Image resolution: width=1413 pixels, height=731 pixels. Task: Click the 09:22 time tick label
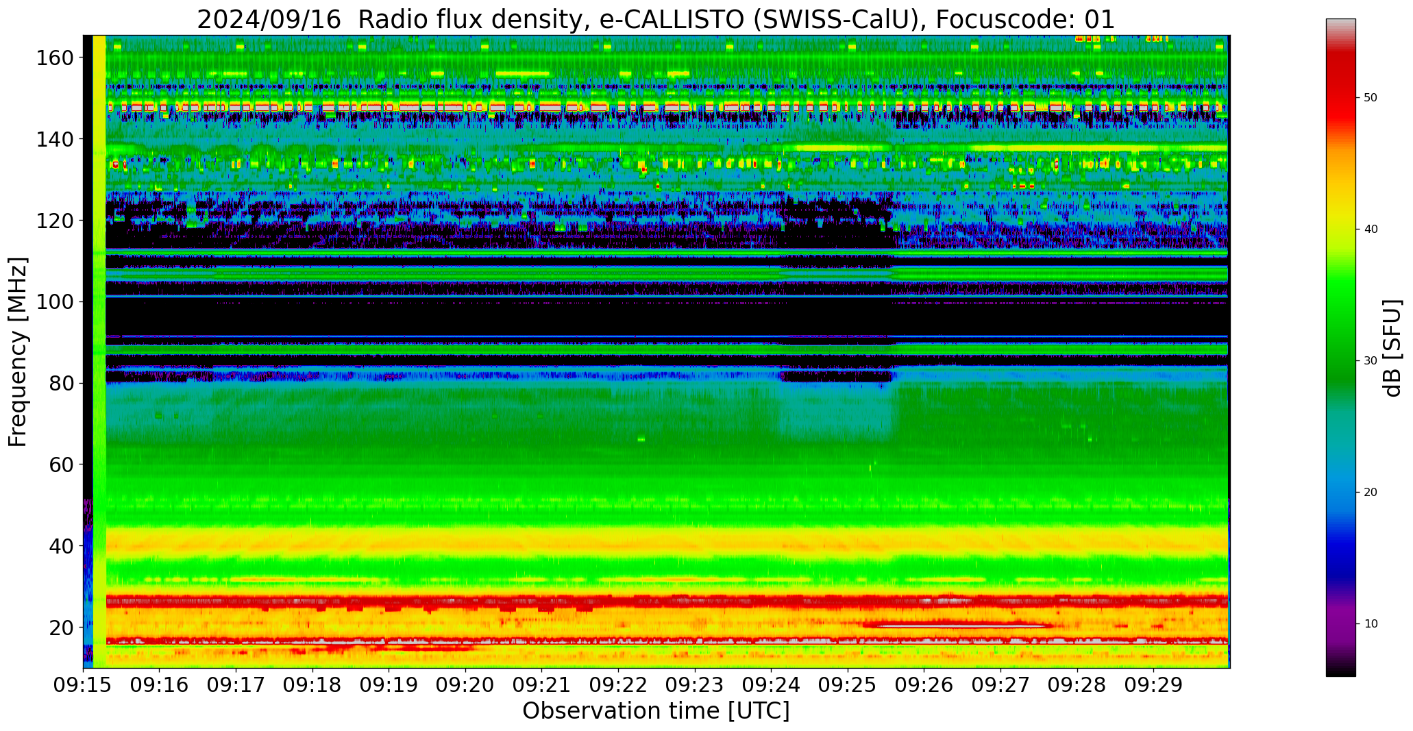click(618, 684)
